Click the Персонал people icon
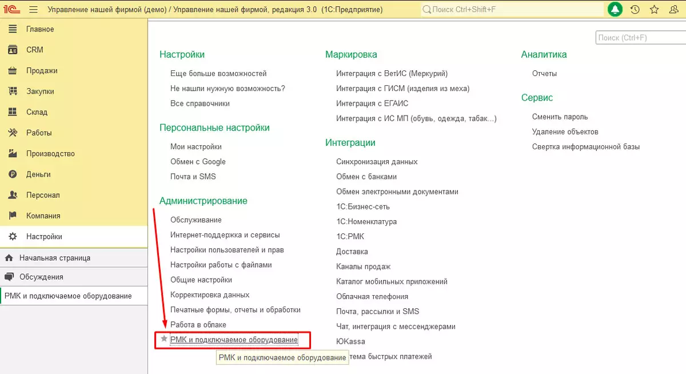 pyautogui.click(x=13, y=195)
